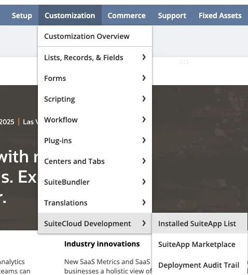Expand chevron beside Translations
248x275 pixels.
144,202
